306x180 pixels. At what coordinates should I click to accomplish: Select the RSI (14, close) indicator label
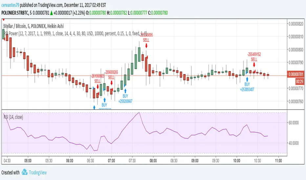(13, 117)
